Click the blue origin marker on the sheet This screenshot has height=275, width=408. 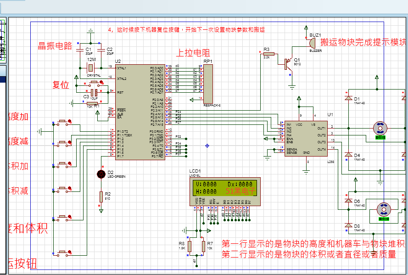click(x=207, y=146)
